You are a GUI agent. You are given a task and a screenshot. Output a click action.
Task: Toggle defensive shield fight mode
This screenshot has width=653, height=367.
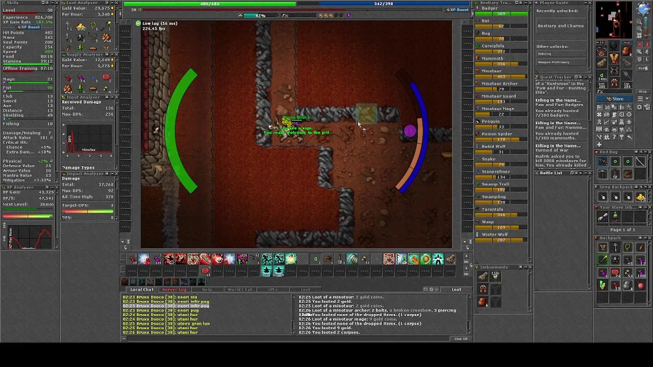[x=640, y=59]
